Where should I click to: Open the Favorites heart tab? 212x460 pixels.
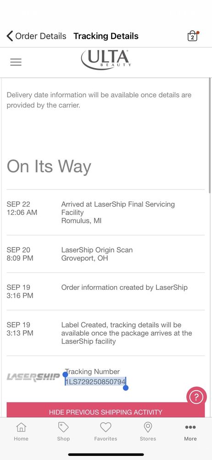pos(106,431)
